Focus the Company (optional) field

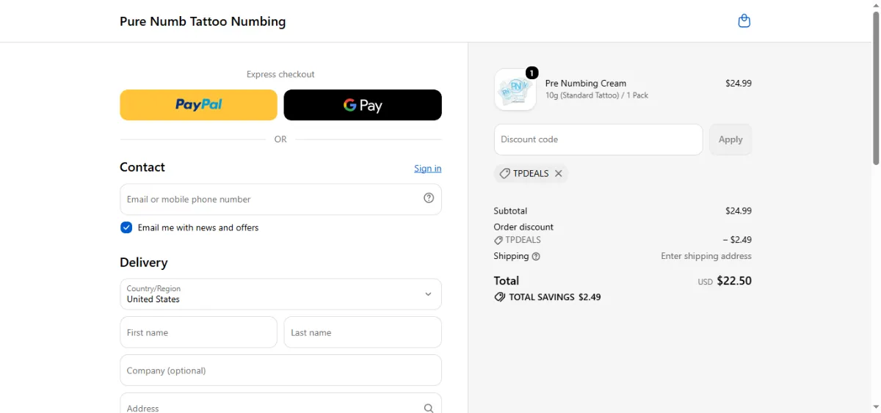[280, 370]
